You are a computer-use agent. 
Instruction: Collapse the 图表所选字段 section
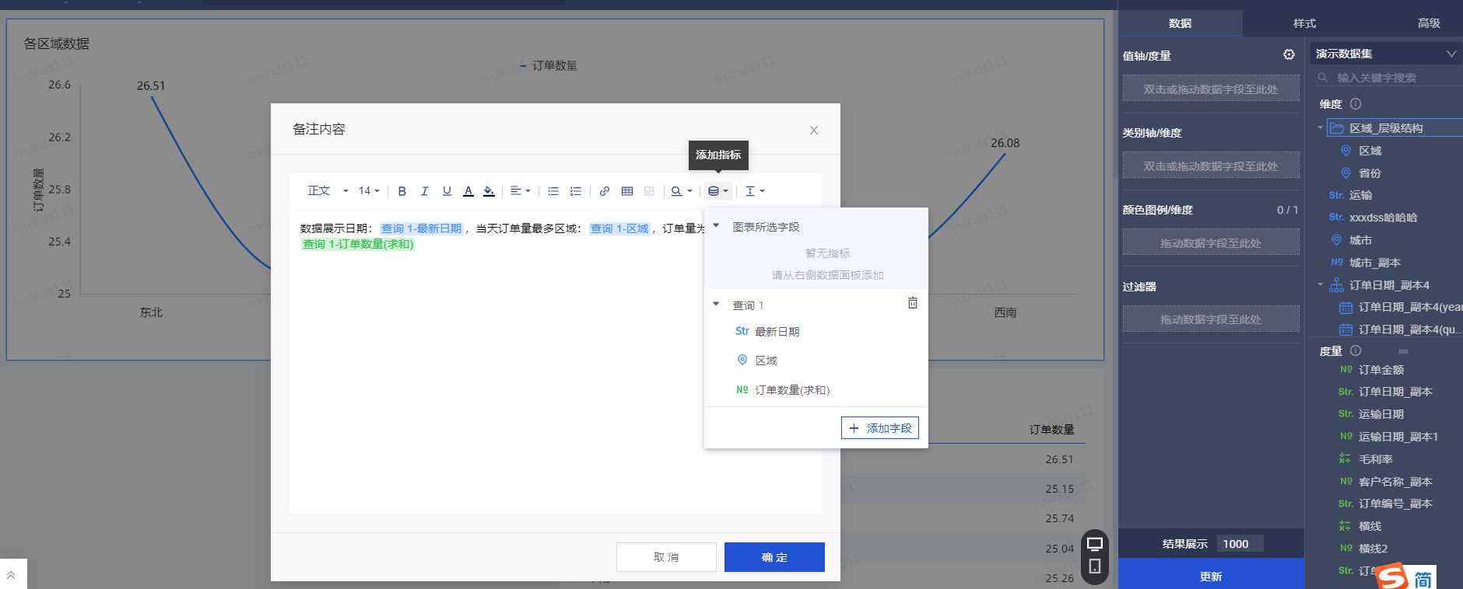point(716,226)
